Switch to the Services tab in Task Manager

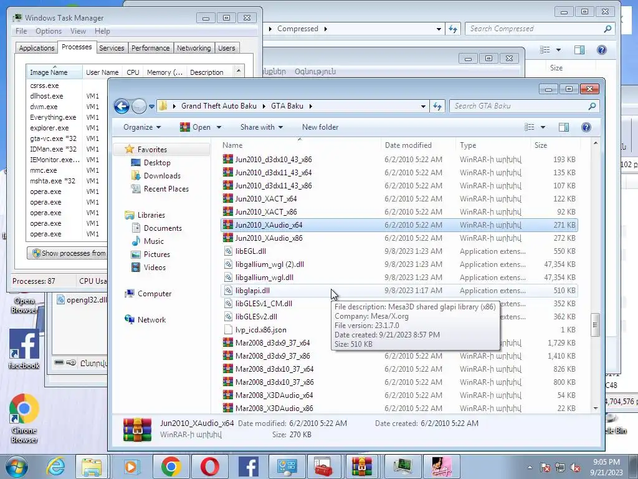(x=112, y=48)
